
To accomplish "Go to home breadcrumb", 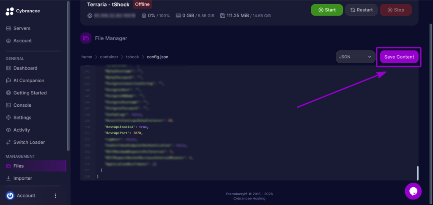I will (87, 57).
